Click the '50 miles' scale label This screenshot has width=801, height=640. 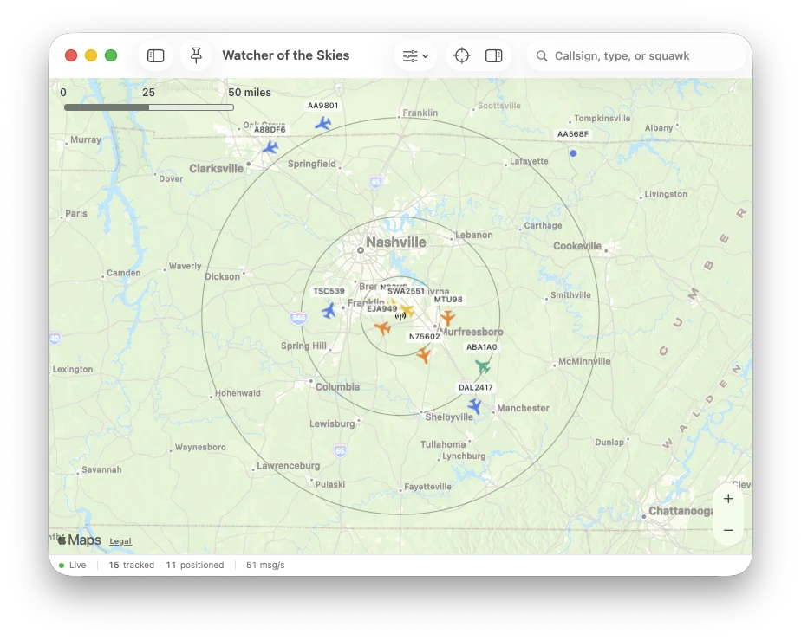tap(250, 93)
